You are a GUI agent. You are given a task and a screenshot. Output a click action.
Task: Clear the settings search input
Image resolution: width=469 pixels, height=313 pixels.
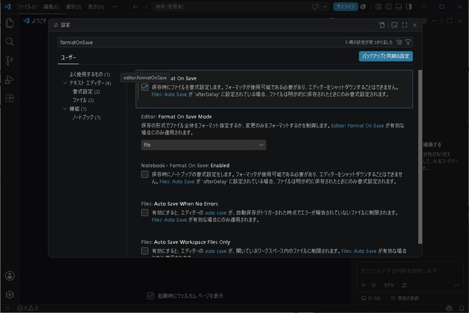click(399, 42)
